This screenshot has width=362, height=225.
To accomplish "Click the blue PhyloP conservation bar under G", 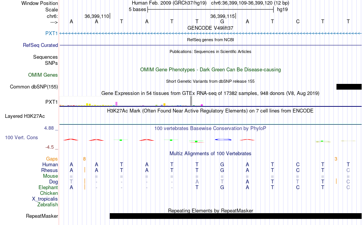I will click(223, 140).
